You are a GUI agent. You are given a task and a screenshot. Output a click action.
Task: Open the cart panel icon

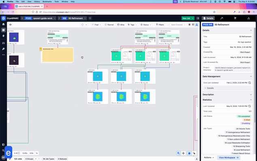[x=235, y=18]
